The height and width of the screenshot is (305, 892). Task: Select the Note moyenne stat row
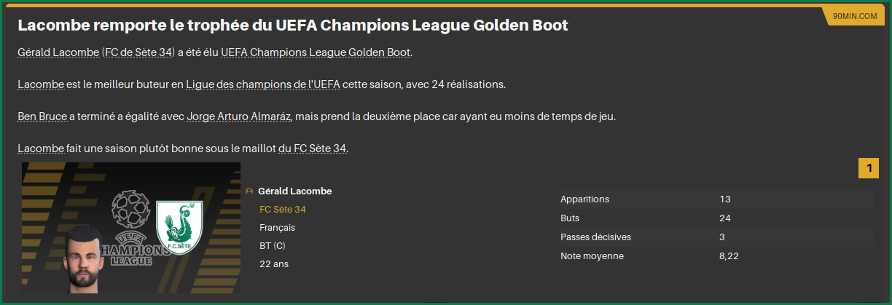click(x=716, y=256)
